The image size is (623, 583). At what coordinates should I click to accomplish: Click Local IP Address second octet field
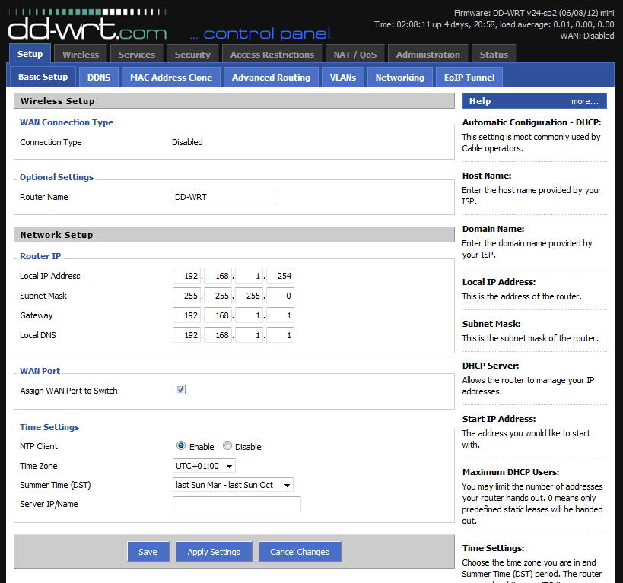point(218,276)
